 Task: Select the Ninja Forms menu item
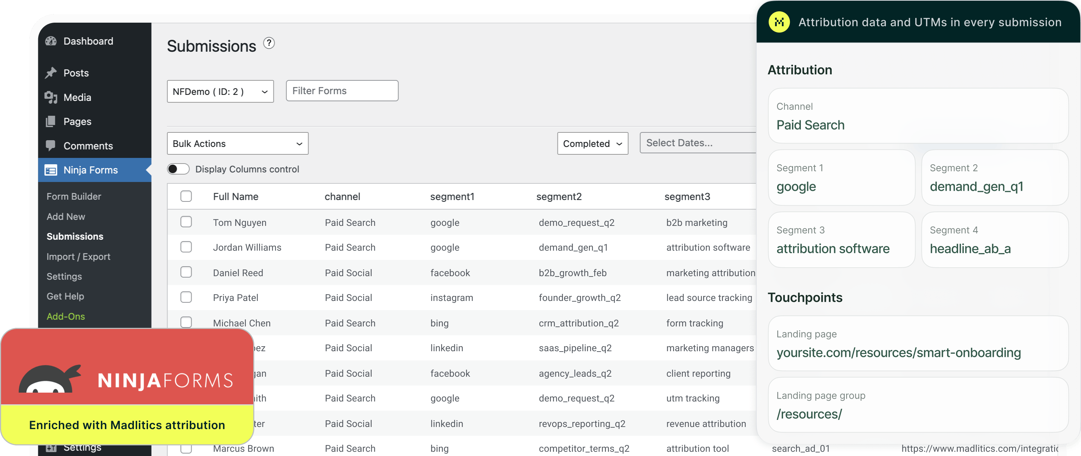tap(95, 170)
